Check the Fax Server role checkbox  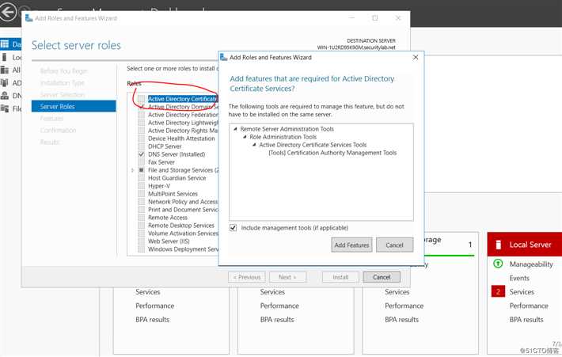coord(141,162)
